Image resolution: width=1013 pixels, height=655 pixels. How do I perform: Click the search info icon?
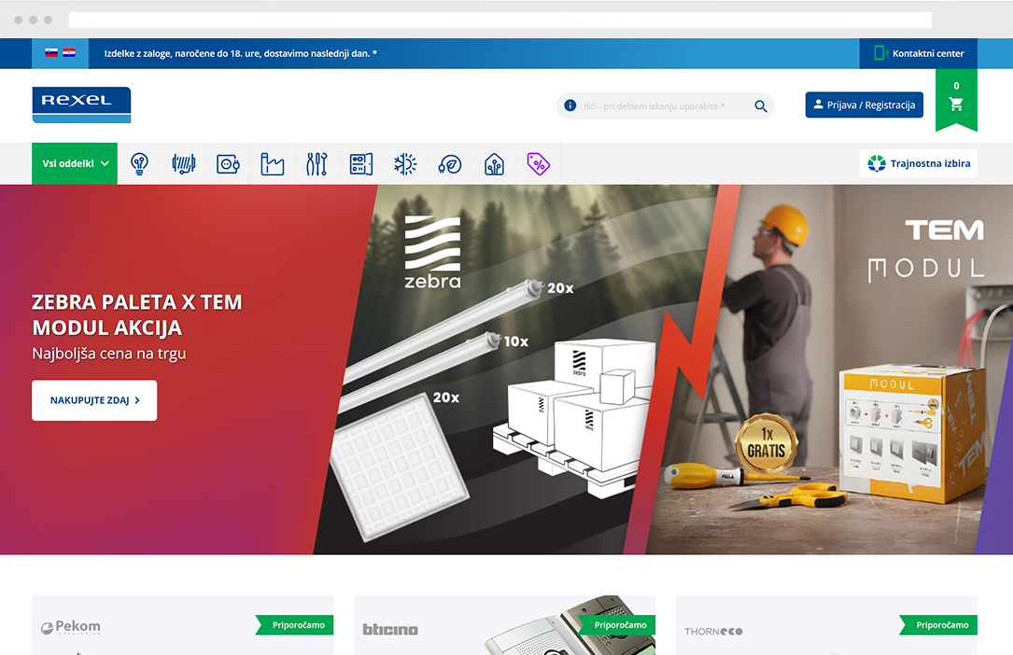tap(570, 106)
